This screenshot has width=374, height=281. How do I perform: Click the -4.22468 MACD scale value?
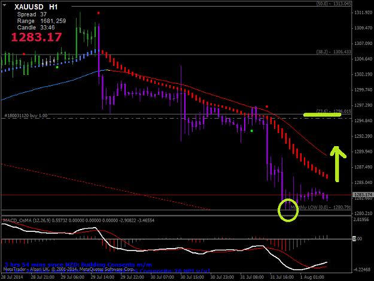[363, 269]
